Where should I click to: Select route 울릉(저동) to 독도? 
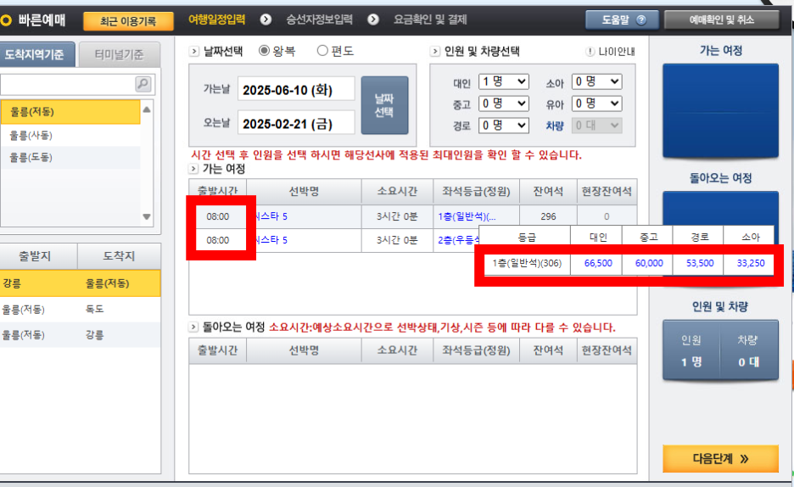pos(80,309)
